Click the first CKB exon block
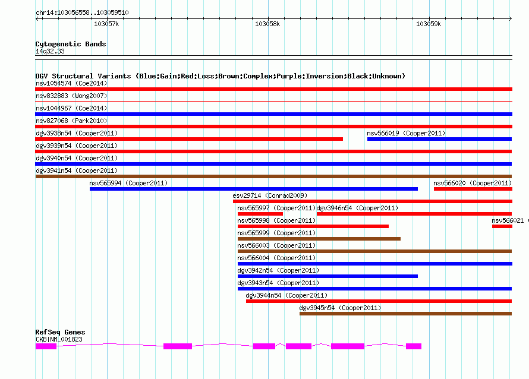Image resolution: width=529 pixels, height=379 pixels. (46, 346)
